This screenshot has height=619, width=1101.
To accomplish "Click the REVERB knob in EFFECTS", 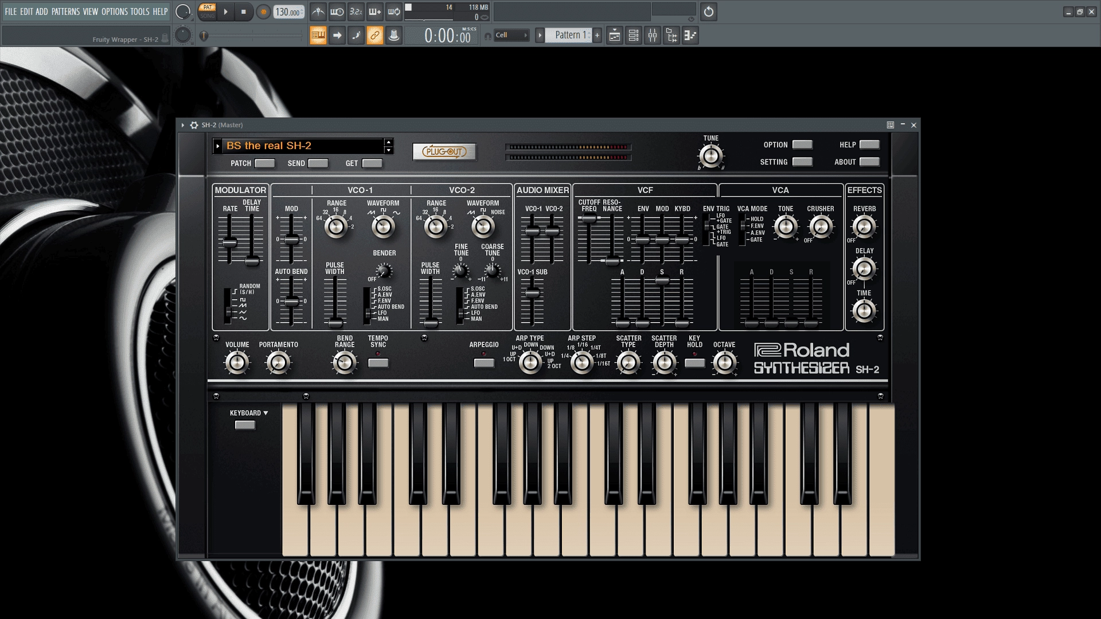I will point(864,227).
